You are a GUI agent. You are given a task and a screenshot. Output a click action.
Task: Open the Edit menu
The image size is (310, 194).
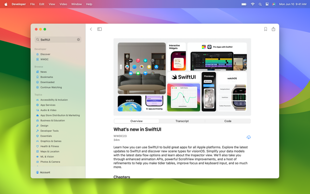(41, 4)
